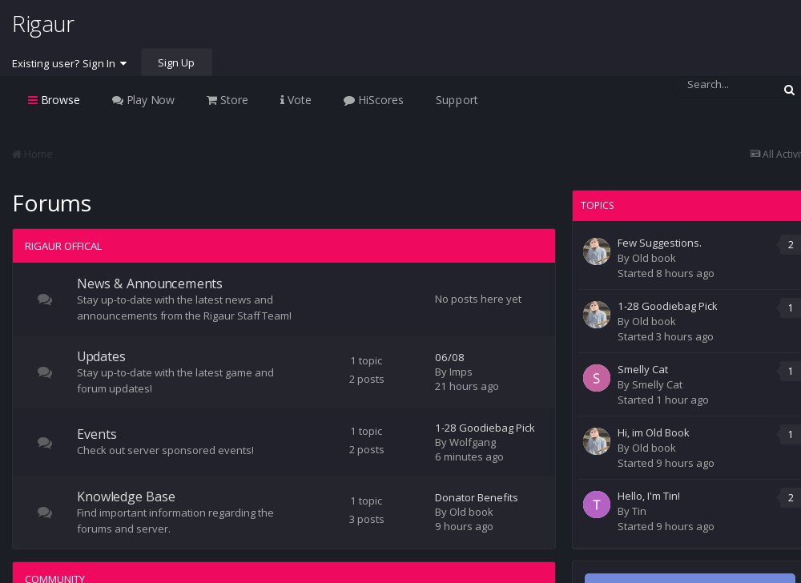Click the News & Announcements forum icon
Image resolution: width=801 pixels, height=583 pixels.
point(45,300)
